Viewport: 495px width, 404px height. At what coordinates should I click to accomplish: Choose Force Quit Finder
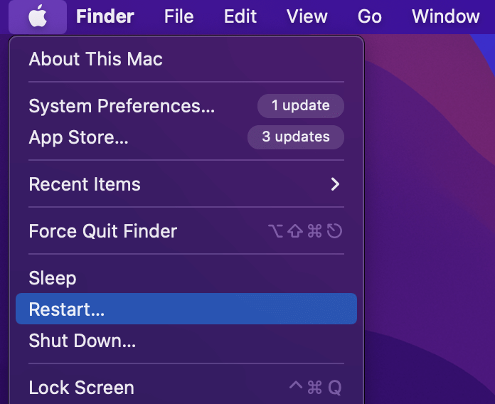coord(102,231)
